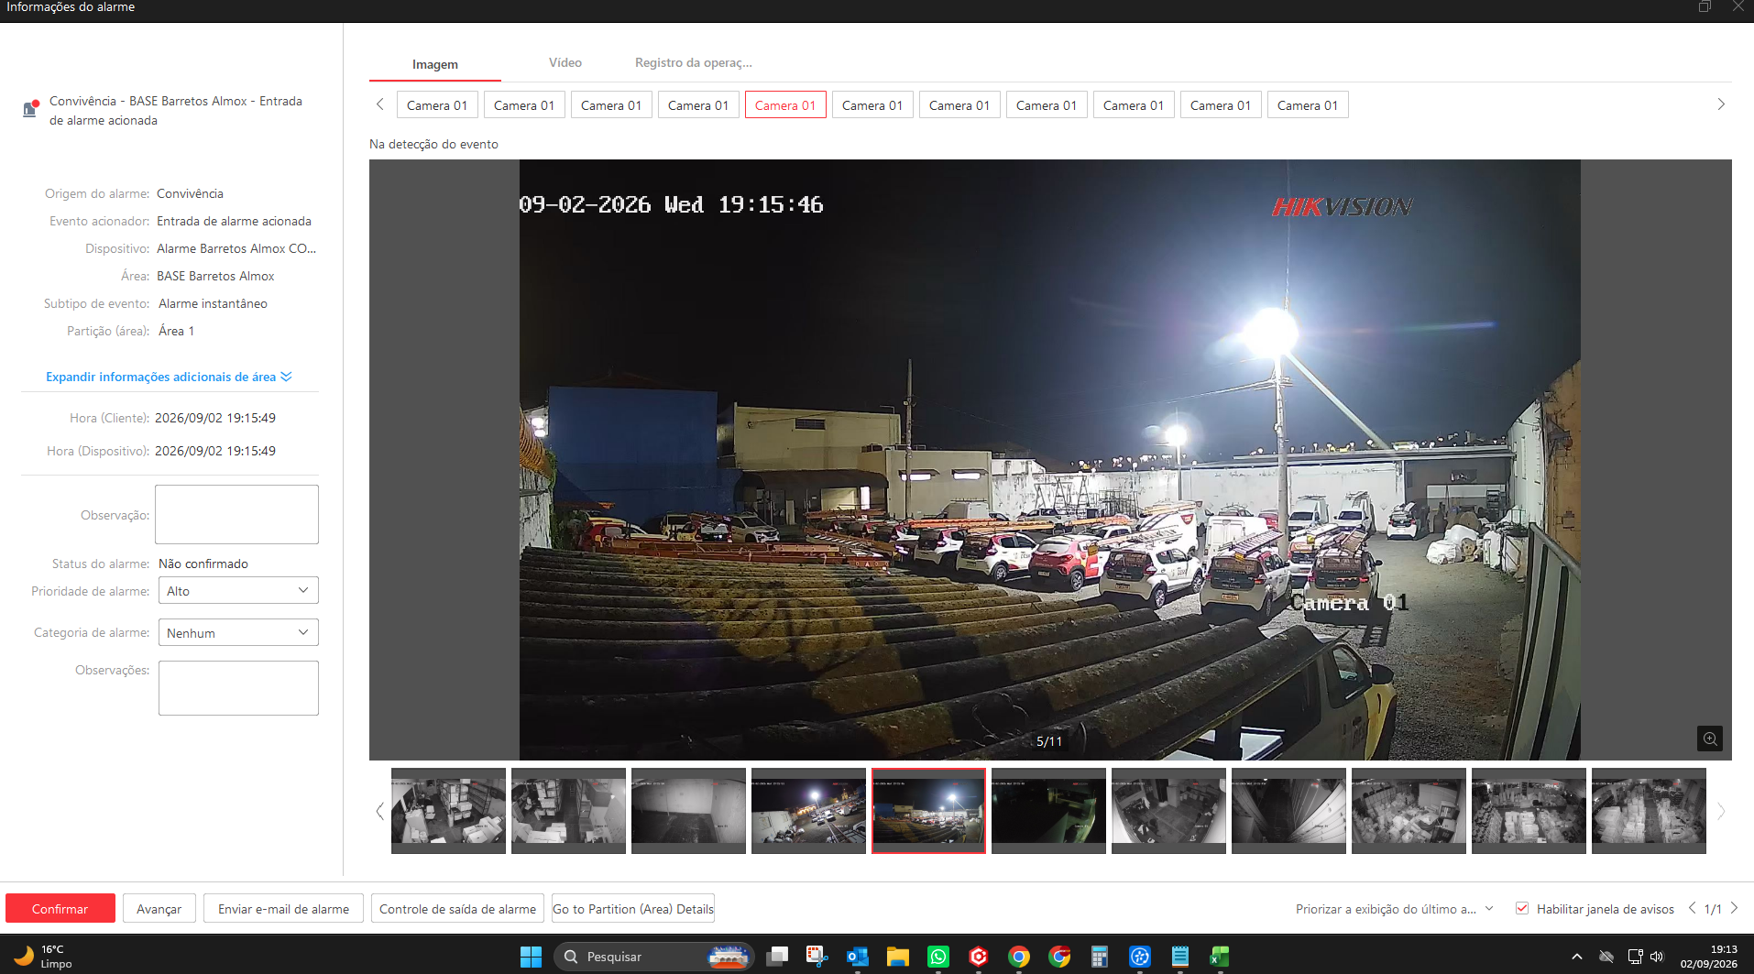Open the Registro da operaç... tab
This screenshot has width=1754, height=974.
pyautogui.click(x=694, y=62)
